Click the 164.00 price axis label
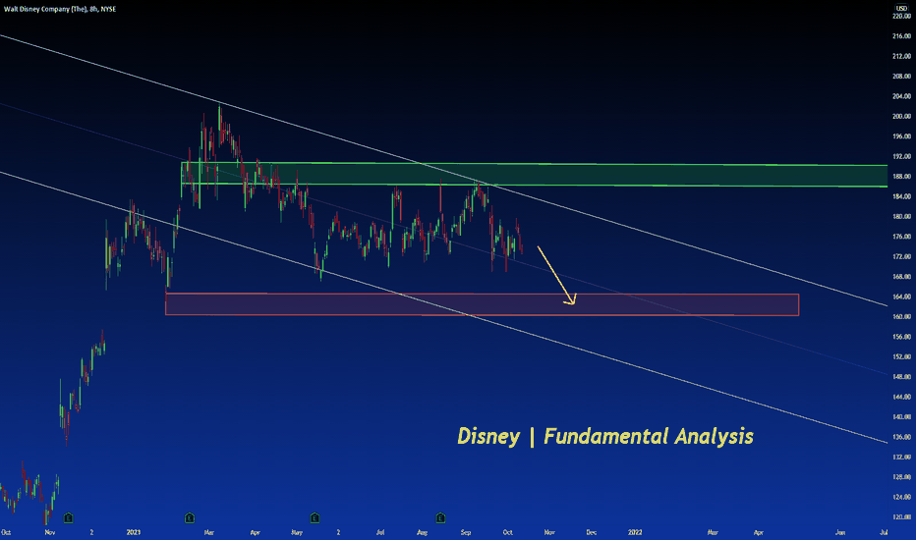916x540 pixels. pos(901,297)
